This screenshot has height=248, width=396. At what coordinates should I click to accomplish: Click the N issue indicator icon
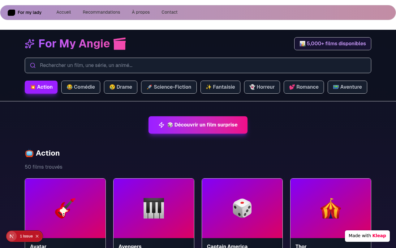point(12,236)
